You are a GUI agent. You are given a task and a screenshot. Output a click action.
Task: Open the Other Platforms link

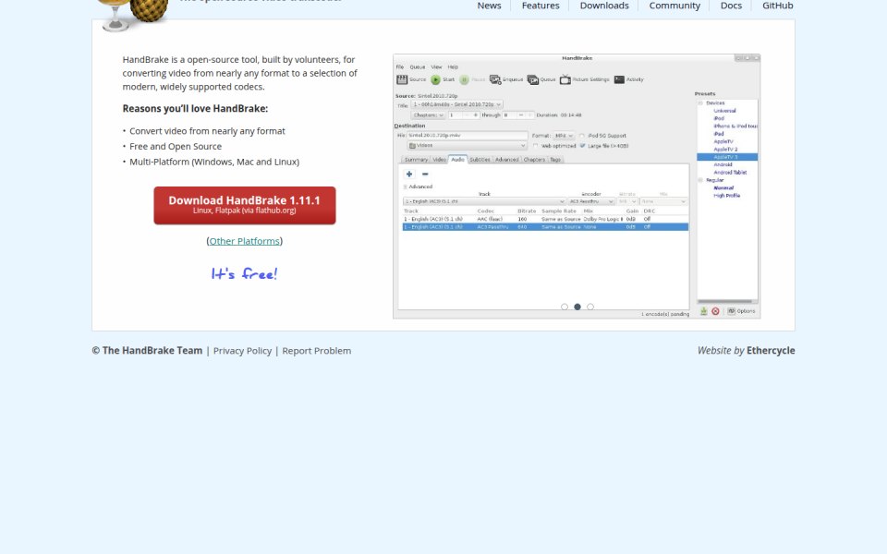244,241
